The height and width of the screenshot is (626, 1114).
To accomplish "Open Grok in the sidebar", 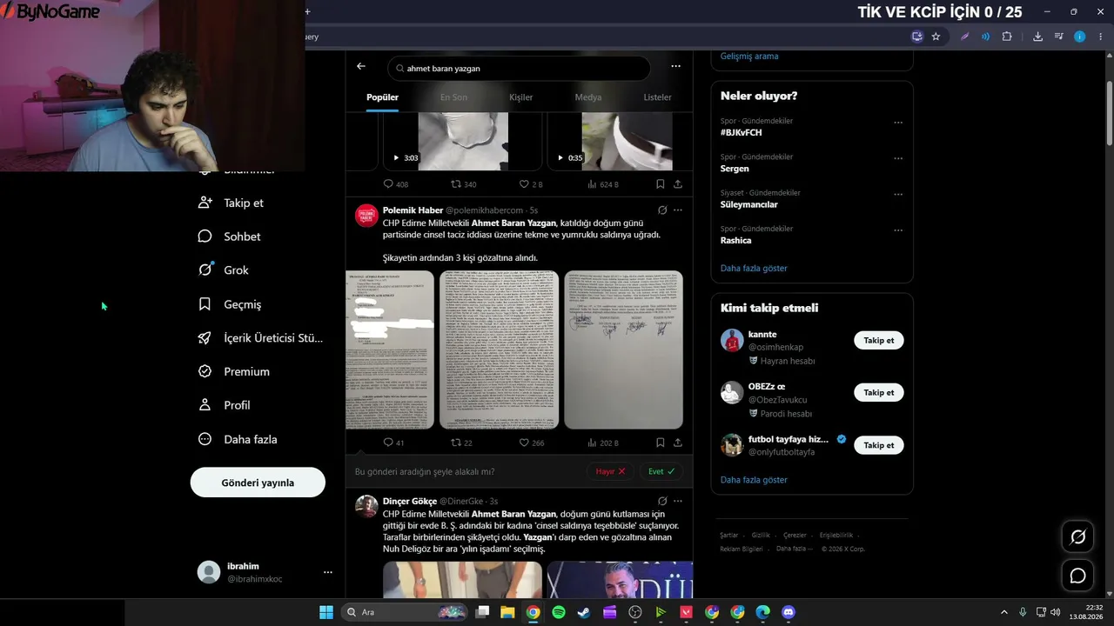I will 224,270.
